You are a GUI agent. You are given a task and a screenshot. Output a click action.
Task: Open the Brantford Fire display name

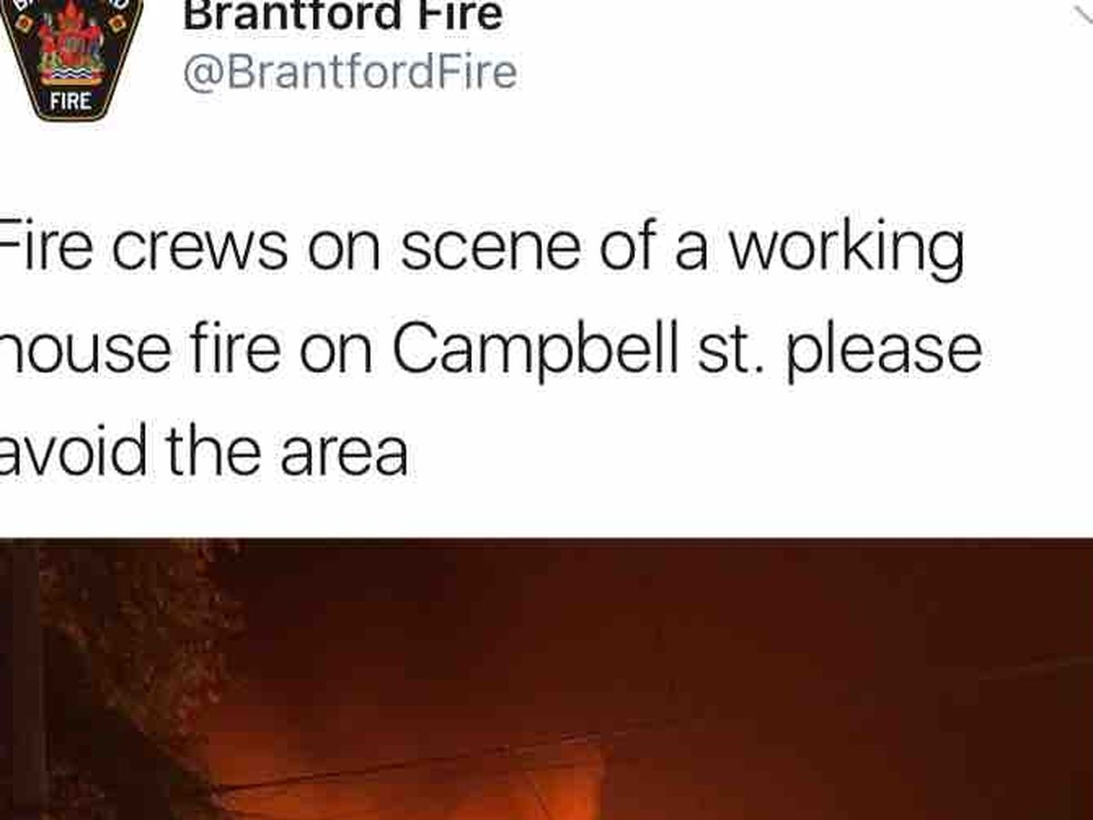coord(342,15)
